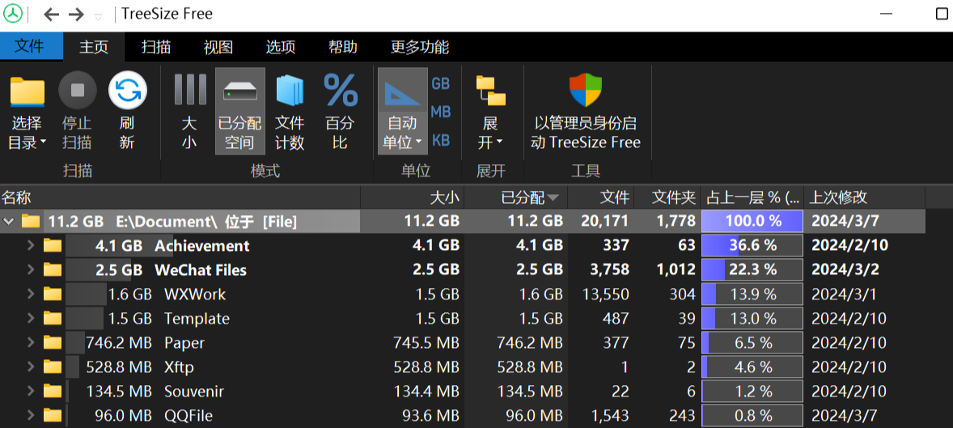
Task: Open the 展开 expand dropdown
Action: click(490, 111)
